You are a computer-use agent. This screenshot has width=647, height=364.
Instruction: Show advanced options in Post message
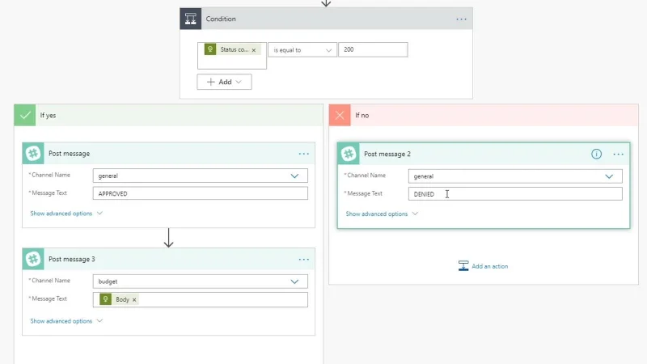click(66, 214)
